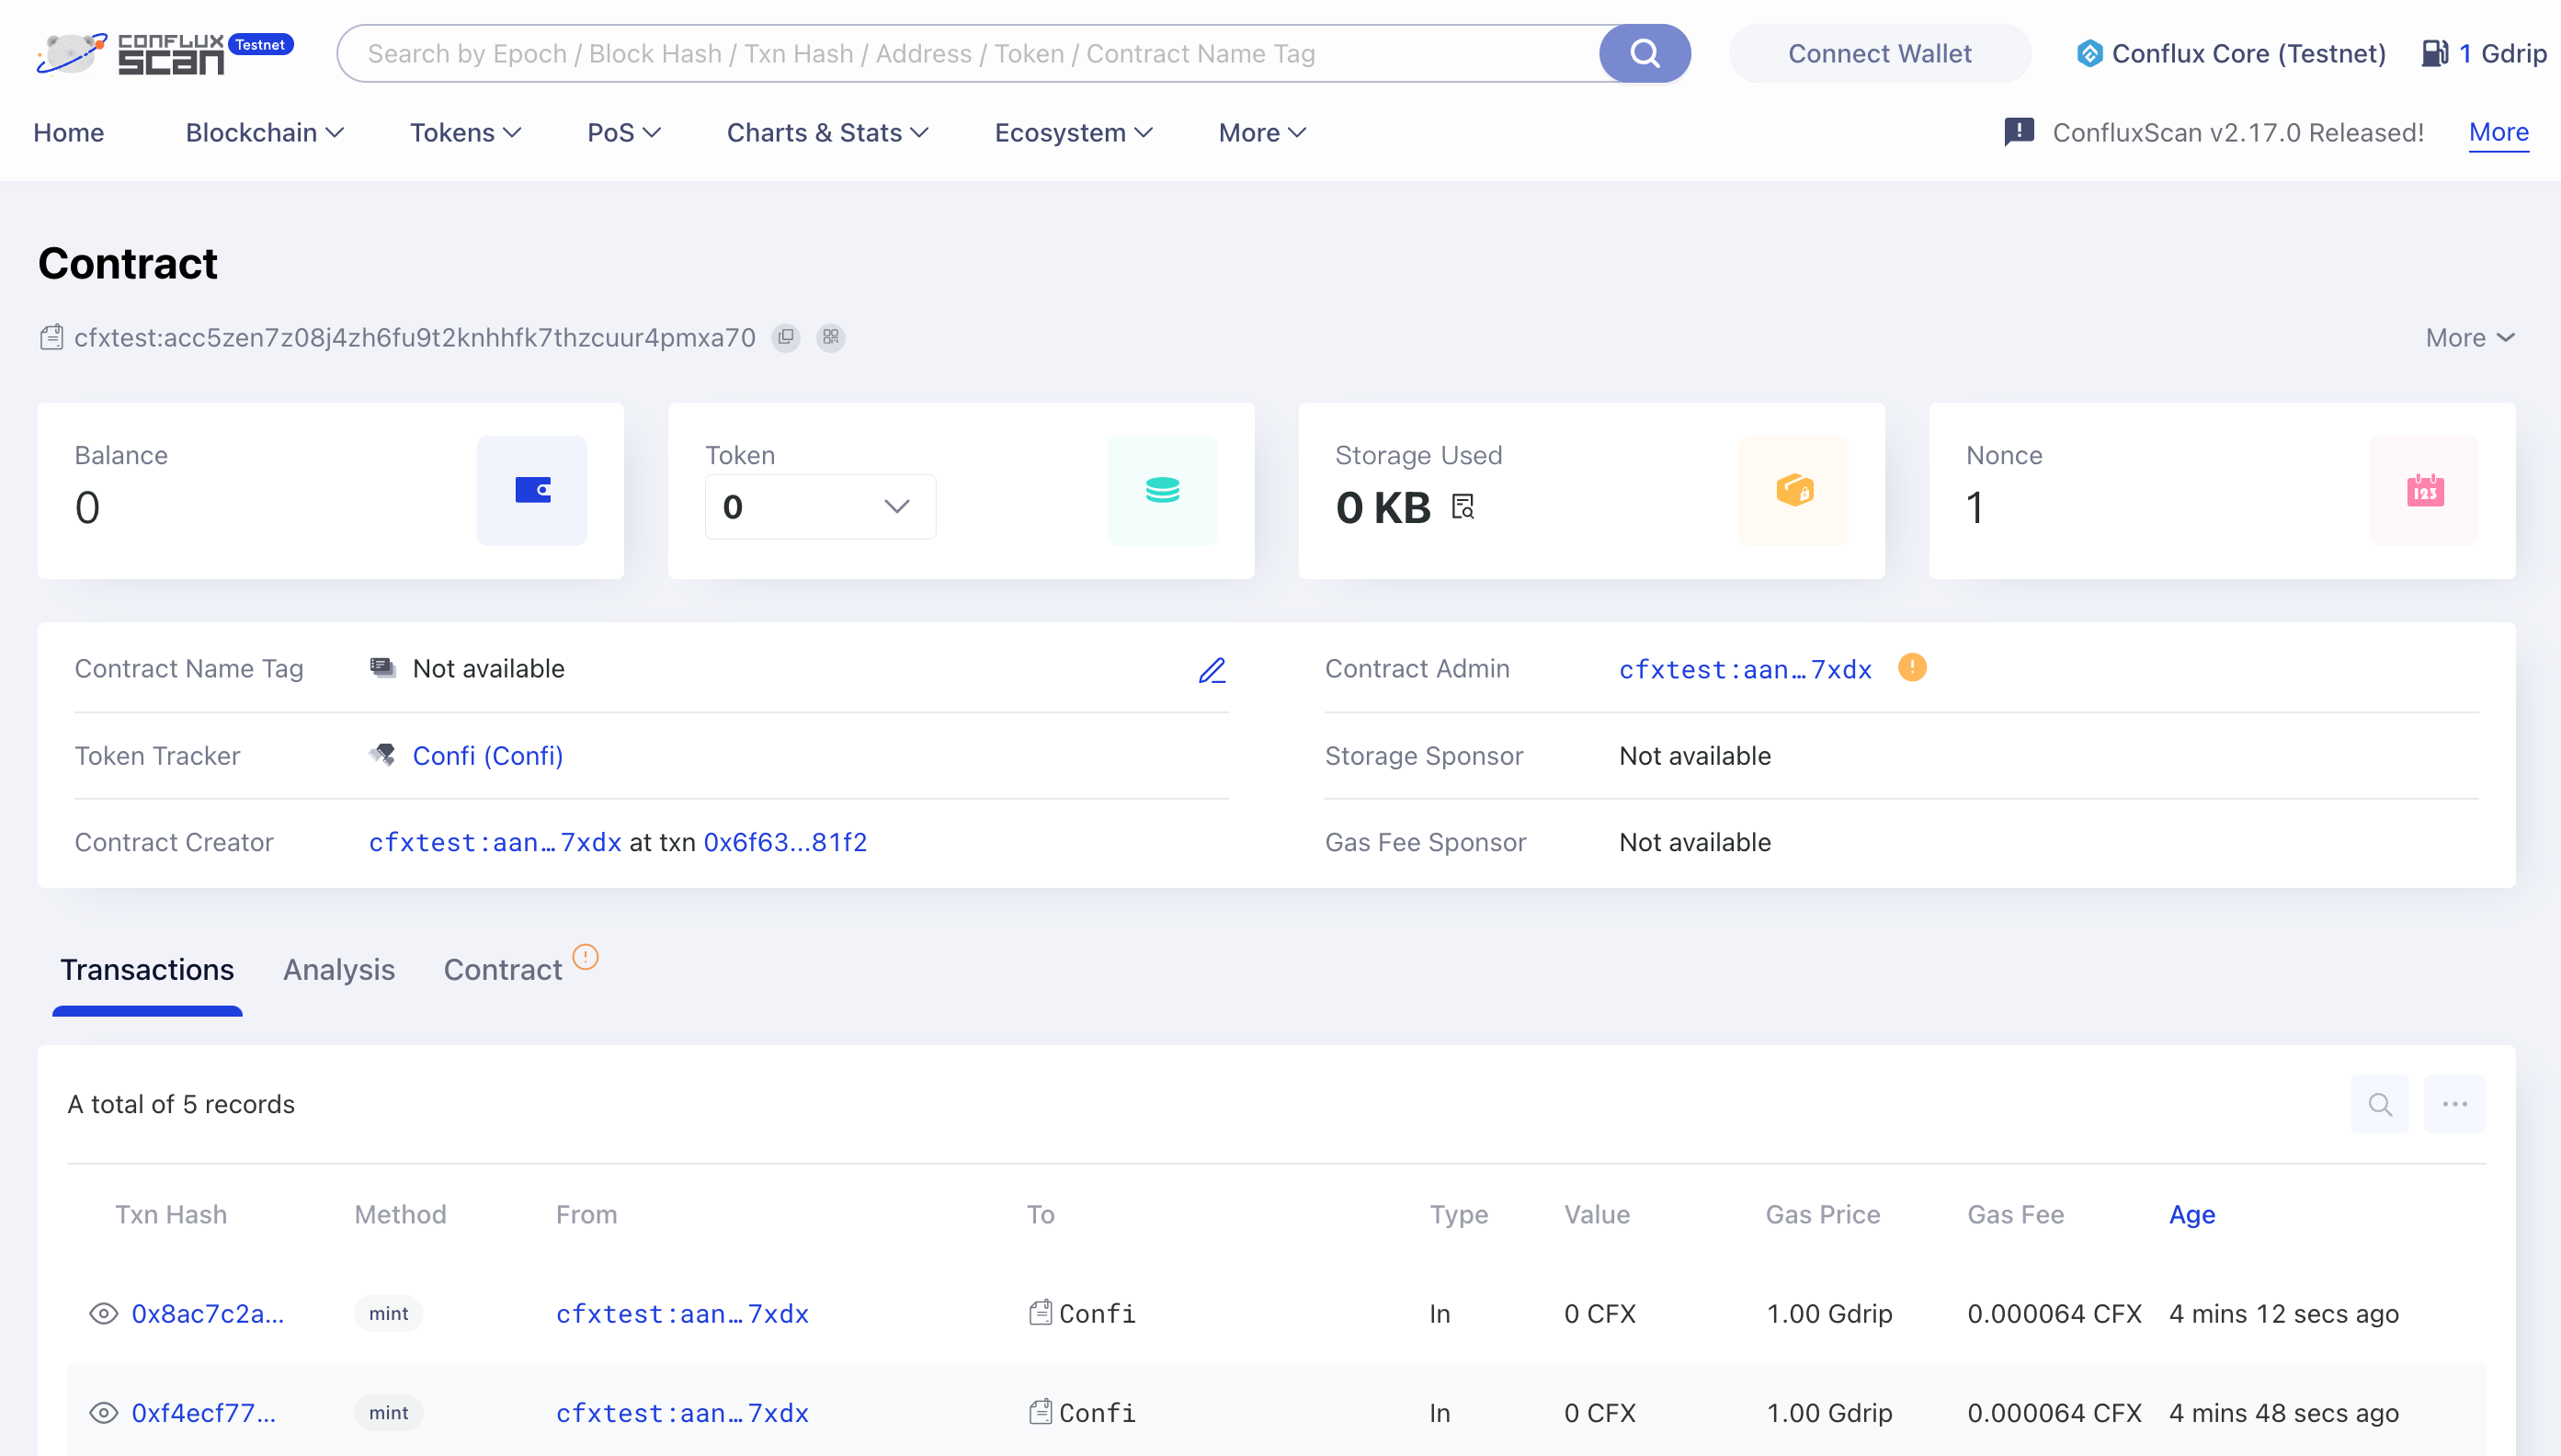Viewport: 2561px width, 1456px height.
Task: Click the Nonce calendar icon
Action: tap(2424, 491)
